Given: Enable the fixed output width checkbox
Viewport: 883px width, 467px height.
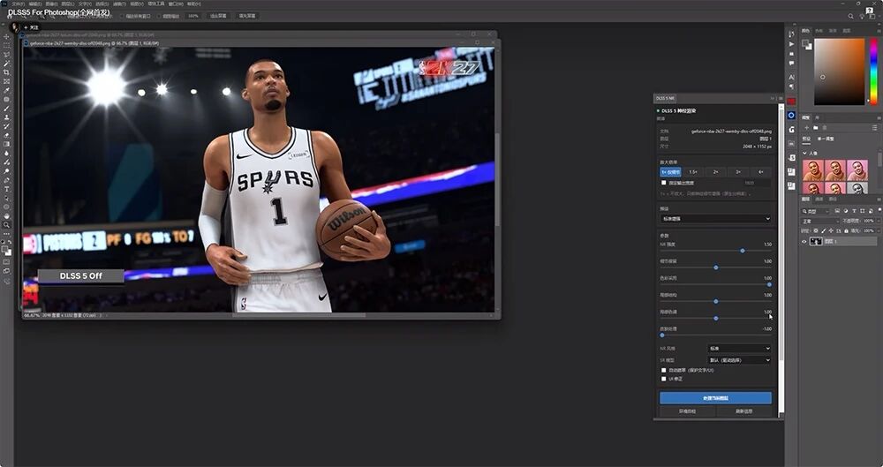Looking at the screenshot, I should 663,183.
